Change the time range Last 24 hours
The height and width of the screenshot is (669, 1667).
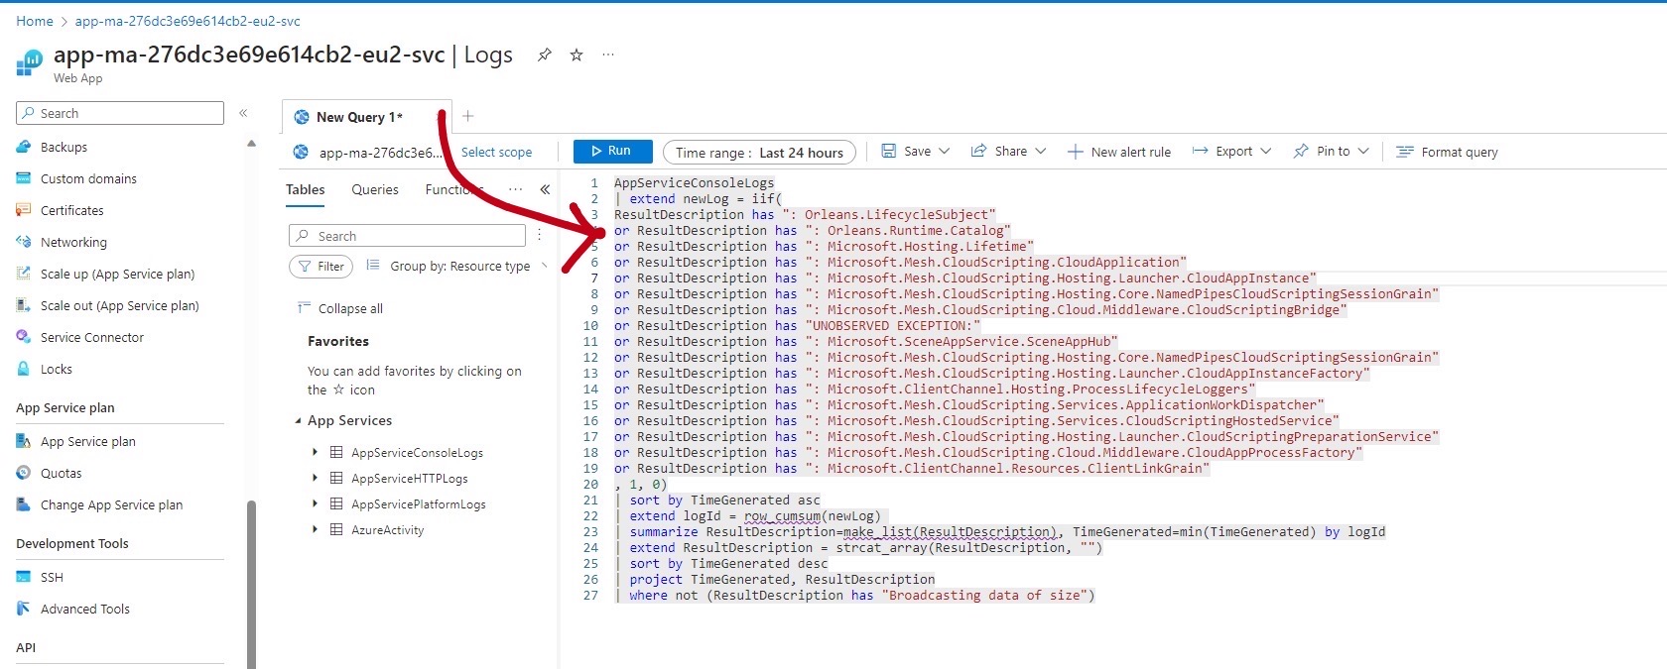759,152
